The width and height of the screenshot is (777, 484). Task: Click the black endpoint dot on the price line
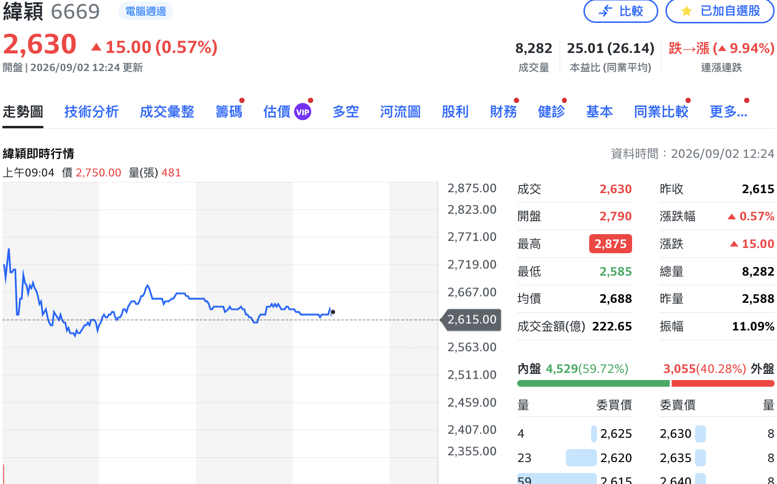point(333,312)
